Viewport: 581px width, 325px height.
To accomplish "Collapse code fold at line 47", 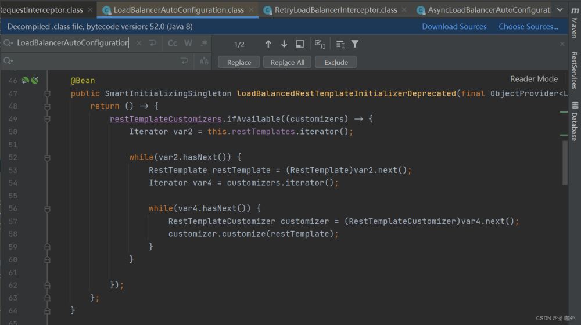I will coord(48,93).
